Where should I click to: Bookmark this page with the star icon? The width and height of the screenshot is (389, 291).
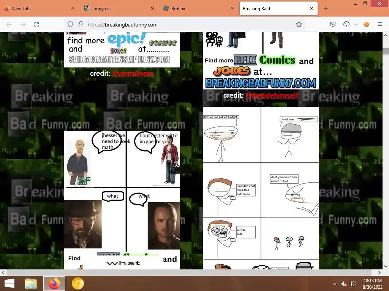coord(299,24)
